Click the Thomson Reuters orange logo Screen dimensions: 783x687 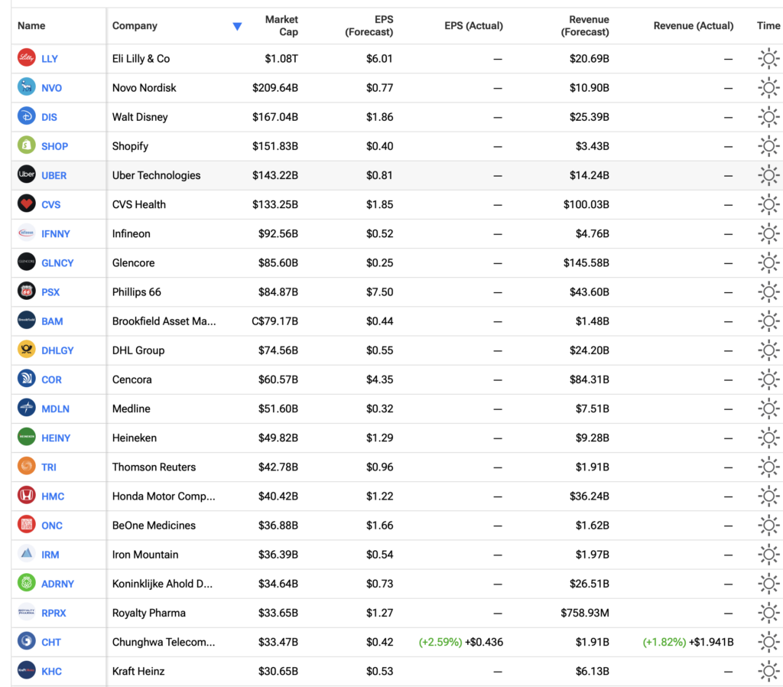[27, 466]
